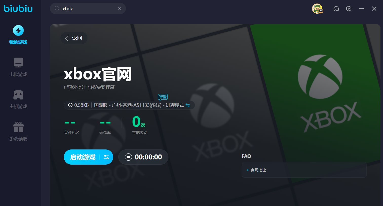Screen dimensions: 383x206
Task: Click the 00:00:00 timer text
Action: tap(148, 157)
